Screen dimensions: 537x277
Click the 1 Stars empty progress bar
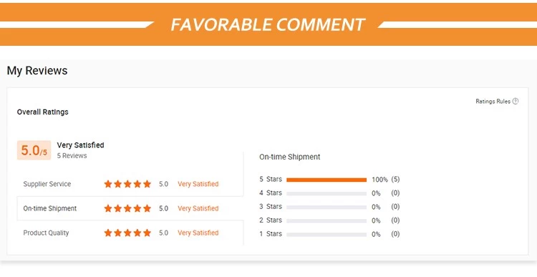click(326, 235)
